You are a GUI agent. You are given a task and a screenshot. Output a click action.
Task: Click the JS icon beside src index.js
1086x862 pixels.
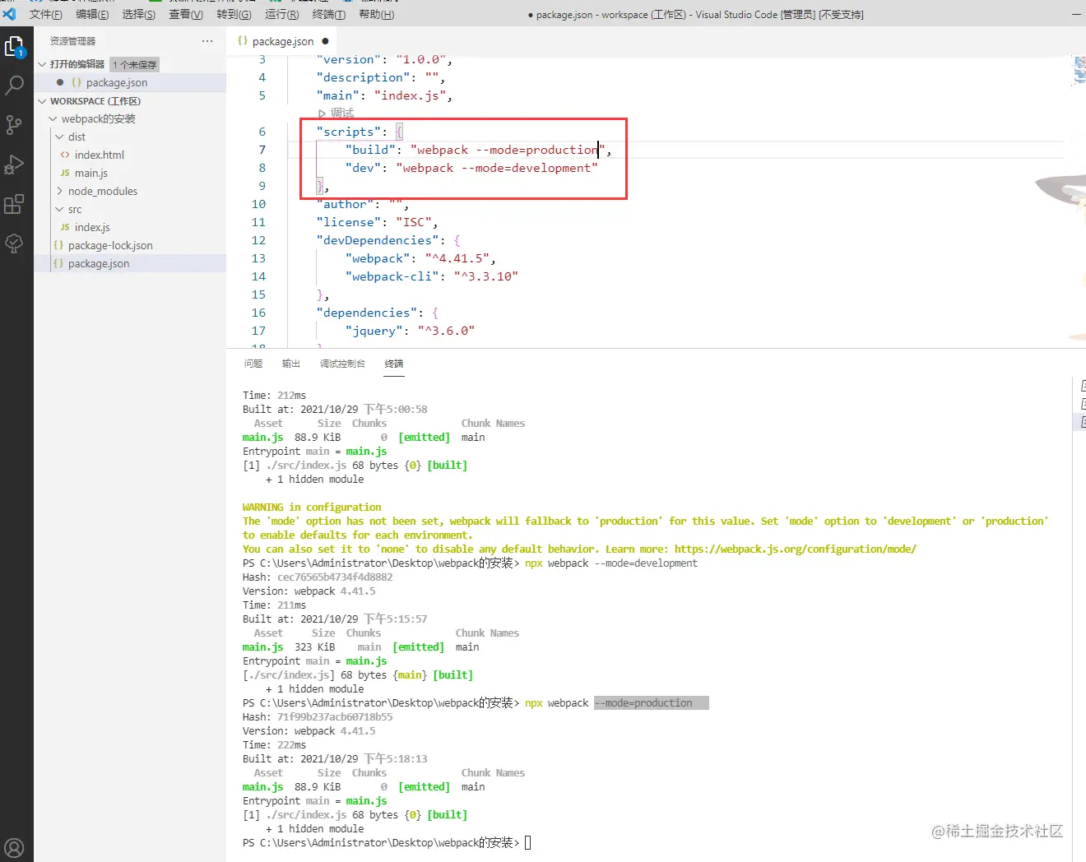click(x=65, y=227)
